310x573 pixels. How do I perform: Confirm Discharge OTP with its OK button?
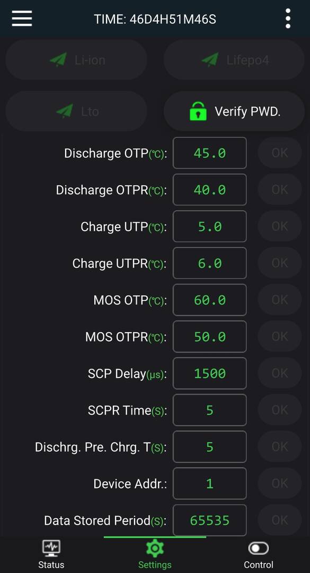point(280,153)
